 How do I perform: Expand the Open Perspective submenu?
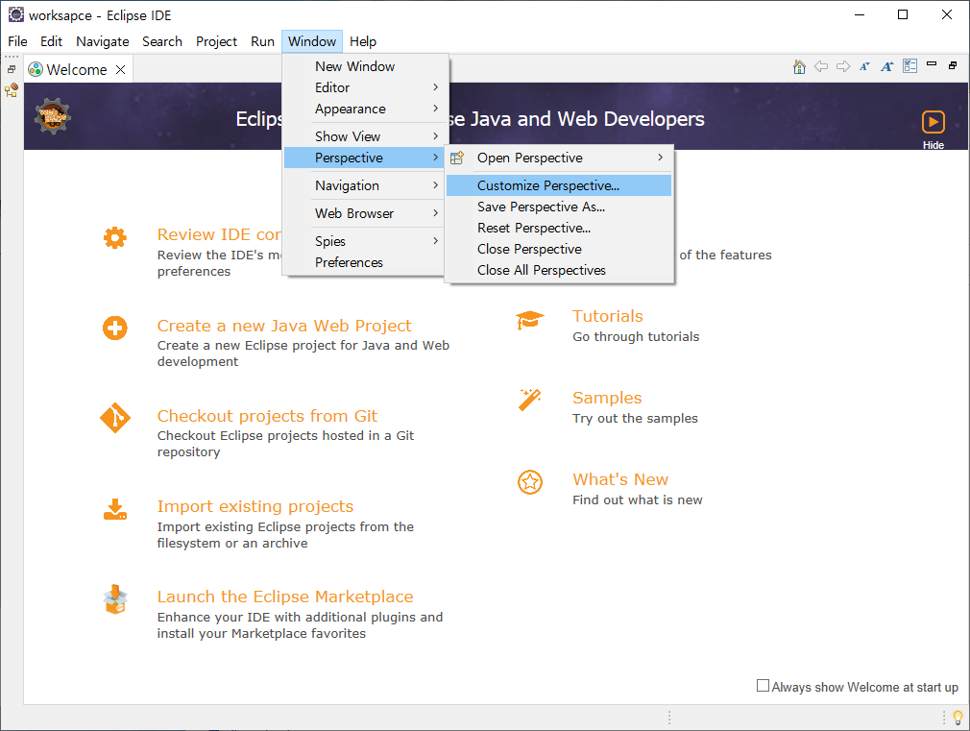coord(559,158)
